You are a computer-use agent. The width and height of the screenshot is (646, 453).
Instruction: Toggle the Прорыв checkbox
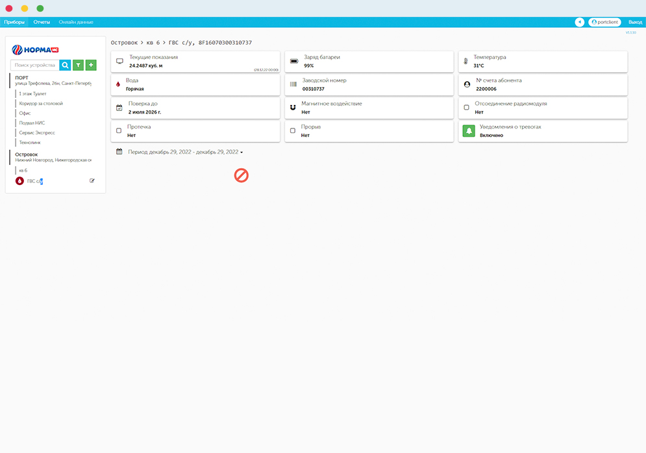pyautogui.click(x=292, y=131)
